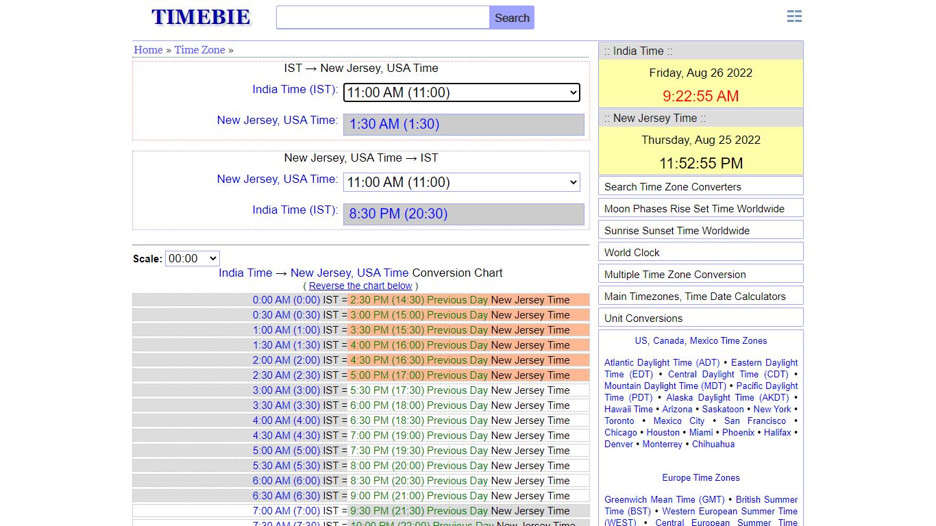This screenshot has width=936, height=526.
Task: Click the 4:30 AM (4:30) IST chart row
Action: click(x=361, y=436)
